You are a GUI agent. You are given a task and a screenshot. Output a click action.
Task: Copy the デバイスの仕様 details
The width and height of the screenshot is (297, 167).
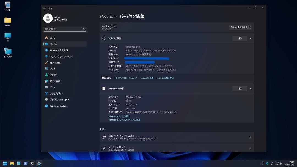tap(240, 39)
